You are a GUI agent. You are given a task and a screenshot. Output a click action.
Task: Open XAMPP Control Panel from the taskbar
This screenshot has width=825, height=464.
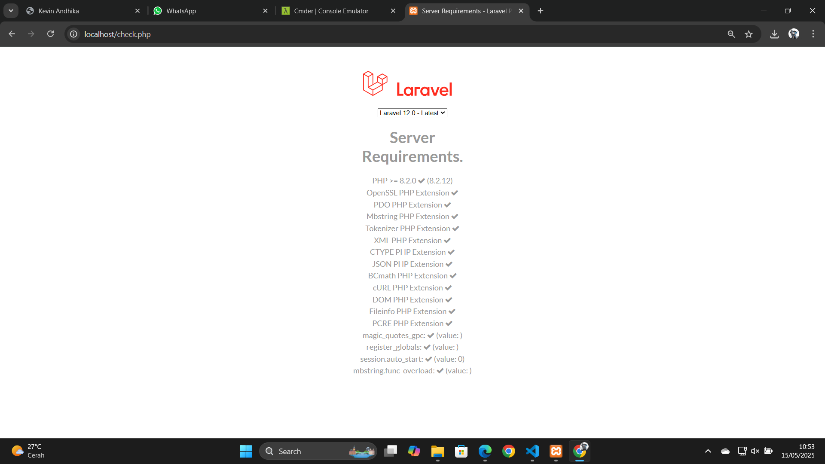[x=556, y=451]
